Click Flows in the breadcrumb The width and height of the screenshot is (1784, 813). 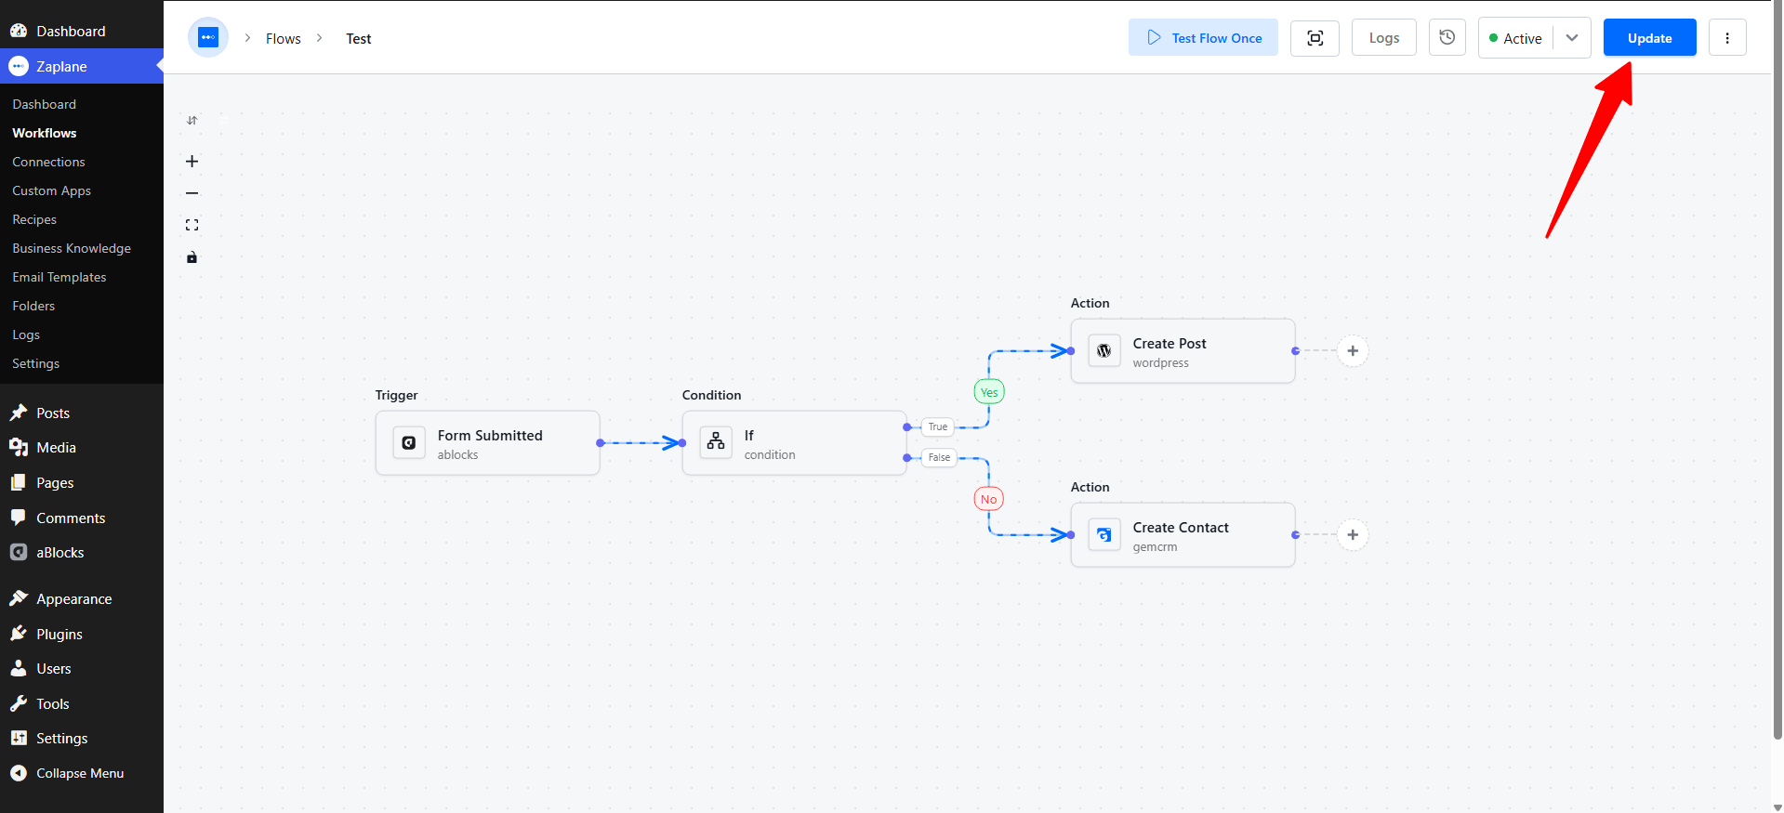coord(284,39)
